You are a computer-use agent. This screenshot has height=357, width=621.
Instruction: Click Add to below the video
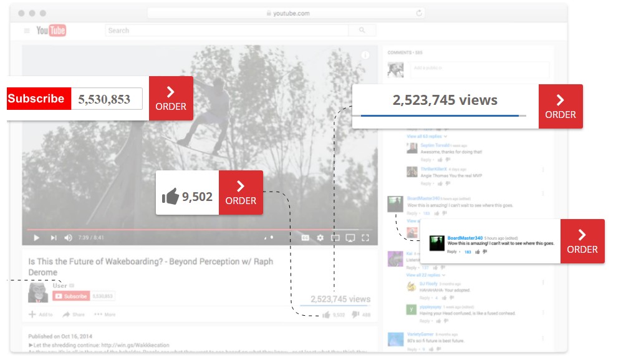[41, 315]
